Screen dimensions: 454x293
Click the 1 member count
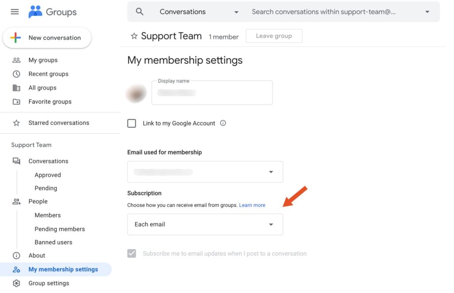[224, 37]
